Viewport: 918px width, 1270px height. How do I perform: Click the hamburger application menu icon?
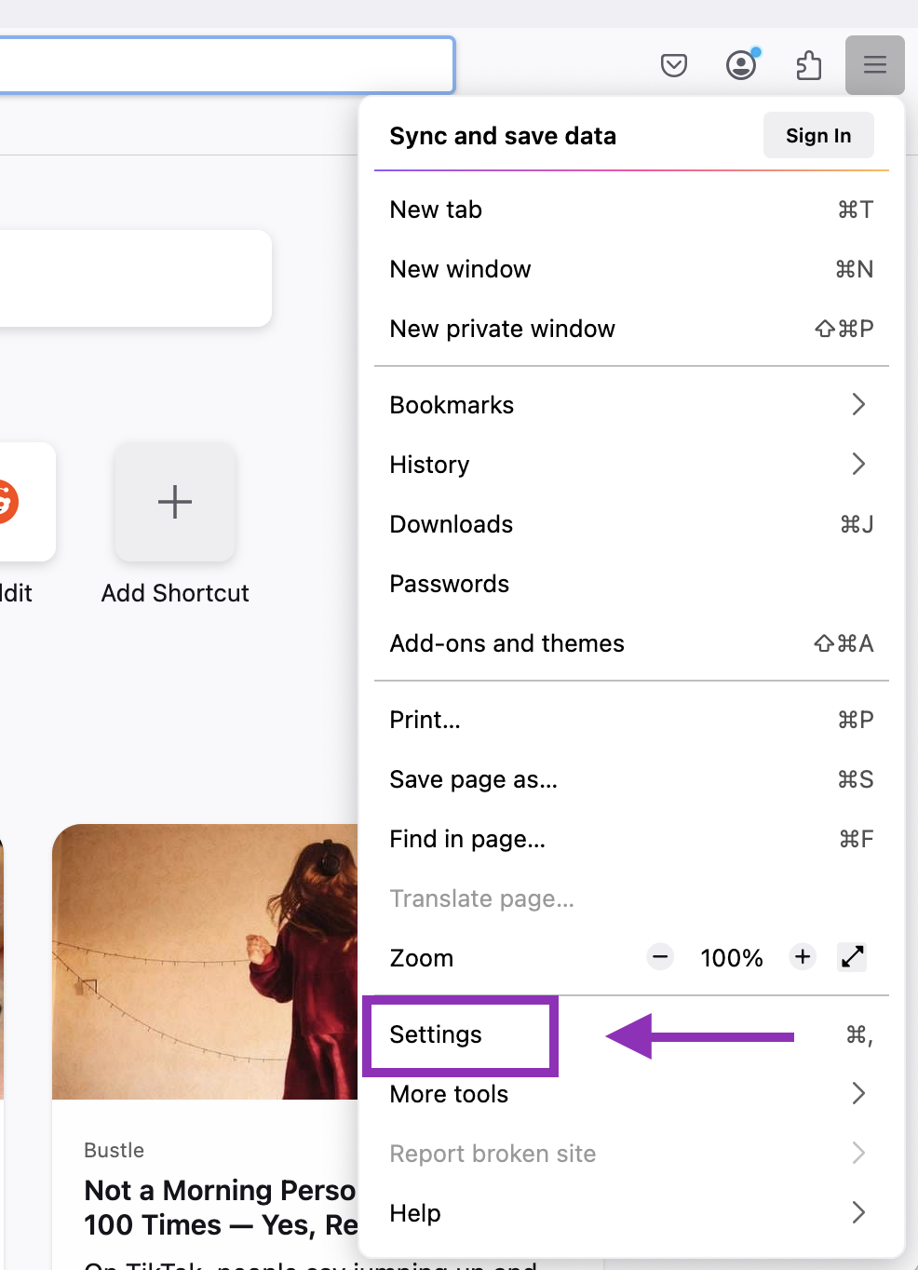pos(873,65)
